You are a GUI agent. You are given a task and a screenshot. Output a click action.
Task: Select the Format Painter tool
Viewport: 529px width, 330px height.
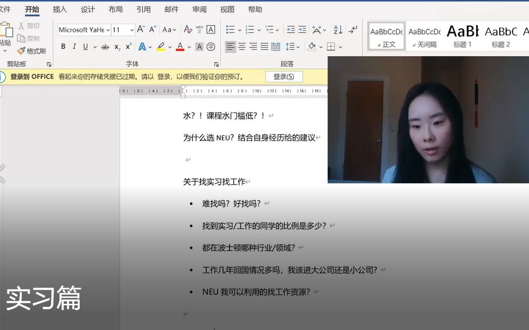click(x=31, y=50)
